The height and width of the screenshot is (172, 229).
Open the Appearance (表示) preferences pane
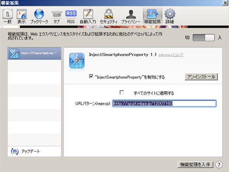tap(21, 16)
